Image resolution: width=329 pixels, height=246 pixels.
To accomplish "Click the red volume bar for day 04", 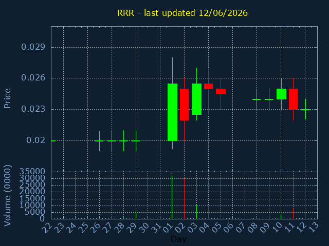I will (x=208, y=213).
